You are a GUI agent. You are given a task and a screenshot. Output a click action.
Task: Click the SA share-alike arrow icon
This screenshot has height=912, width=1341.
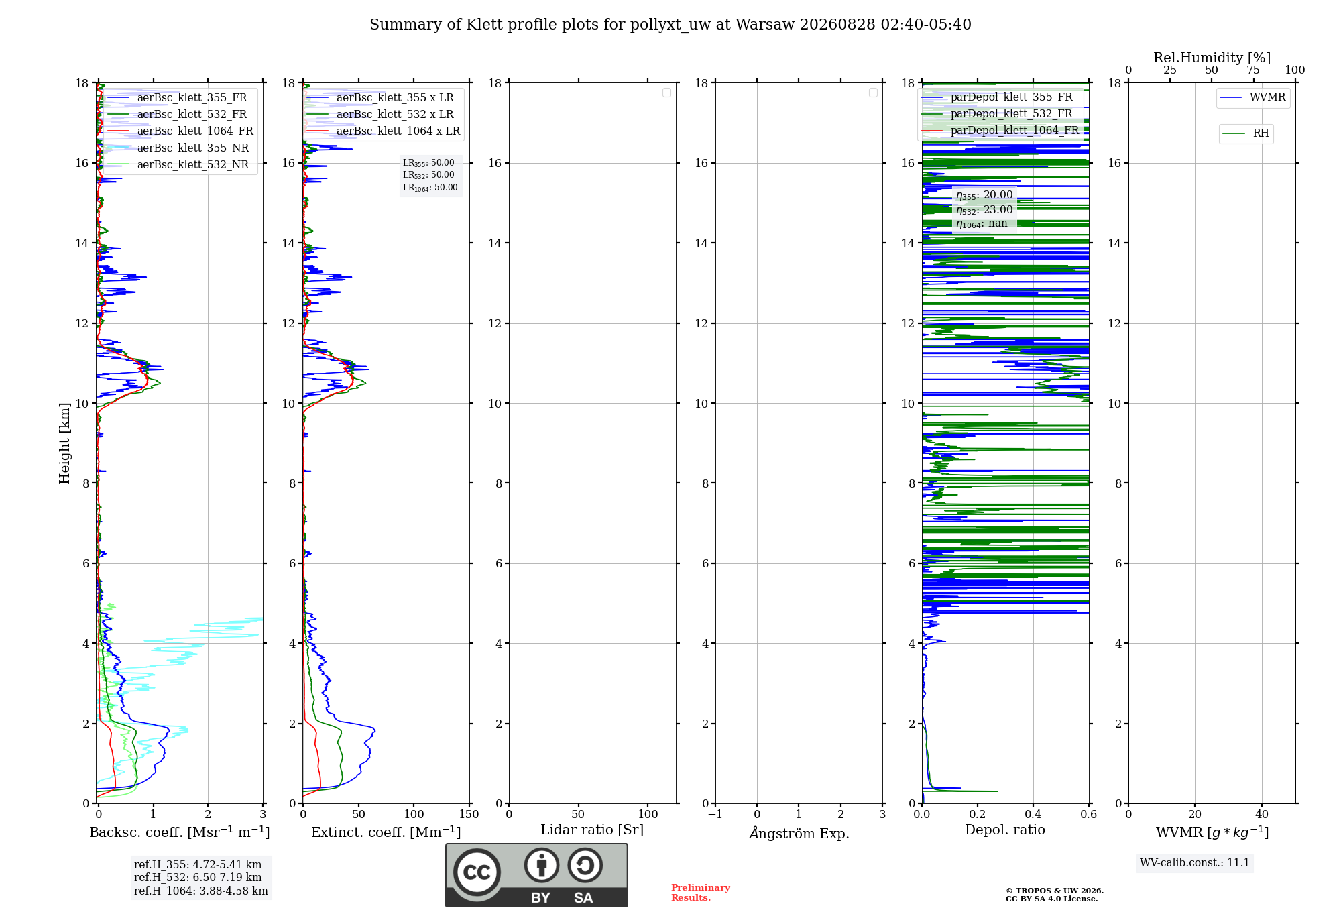(585, 865)
